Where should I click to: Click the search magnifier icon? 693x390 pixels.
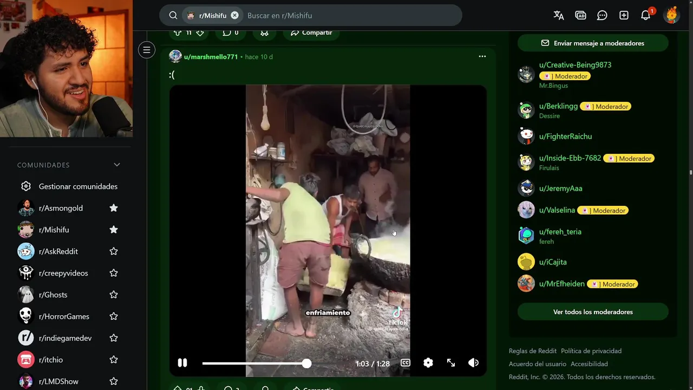(x=173, y=15)
